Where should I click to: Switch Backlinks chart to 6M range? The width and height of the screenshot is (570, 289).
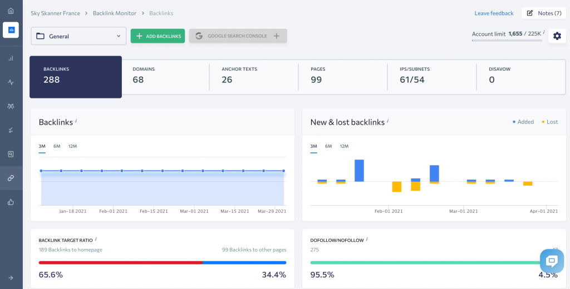tap(57, 146)
